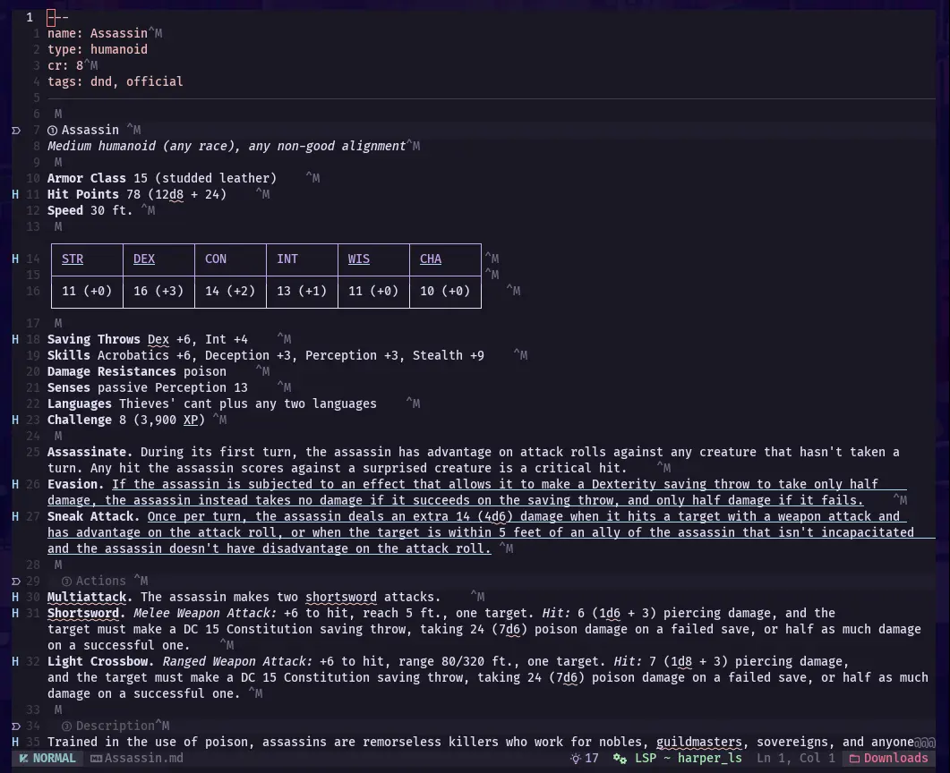Click the heading icon before Actions
This screenshot has height=773, width=950.
(67, 581)
